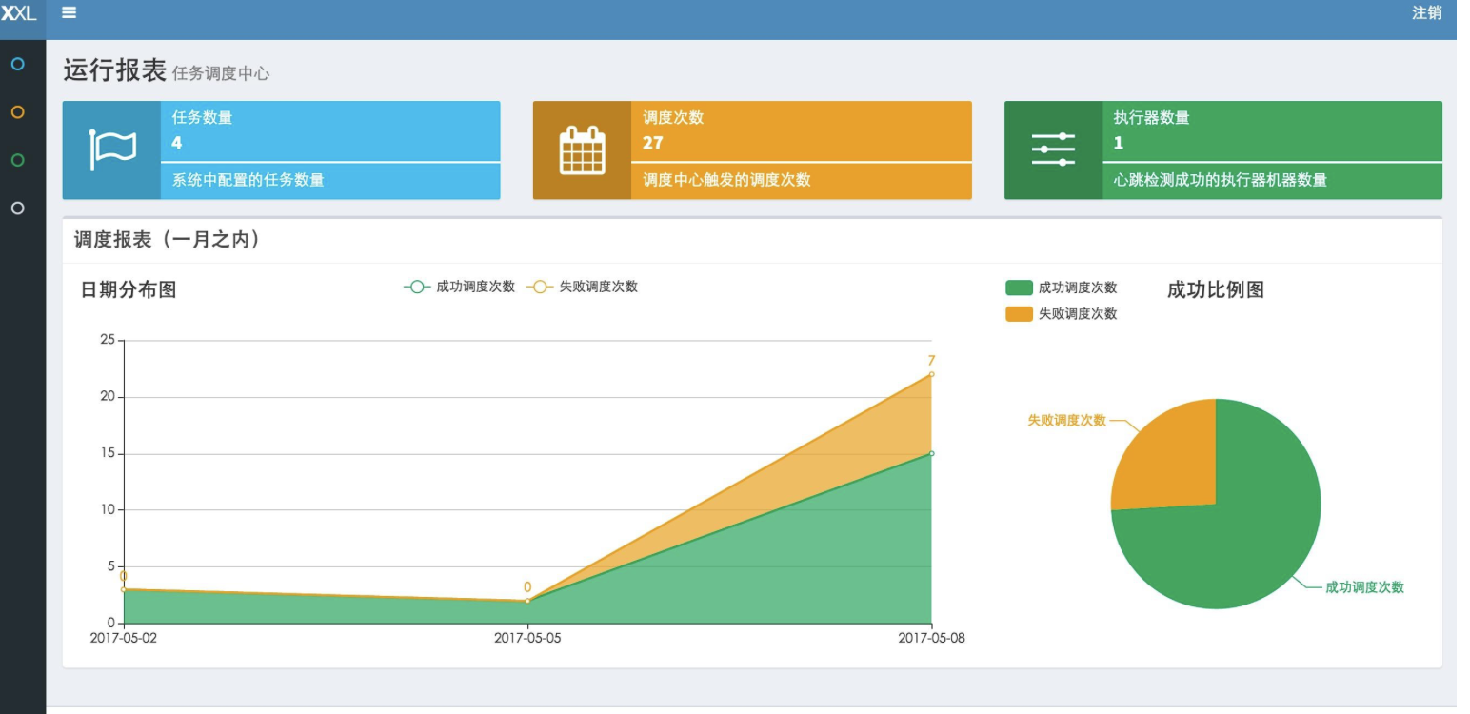Click the data point at 2017-05-05

527,601
